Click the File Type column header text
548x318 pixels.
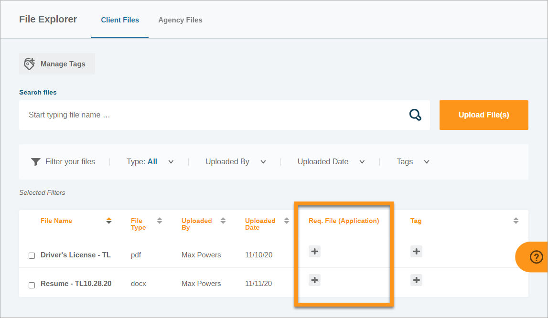tap(139, 224)
